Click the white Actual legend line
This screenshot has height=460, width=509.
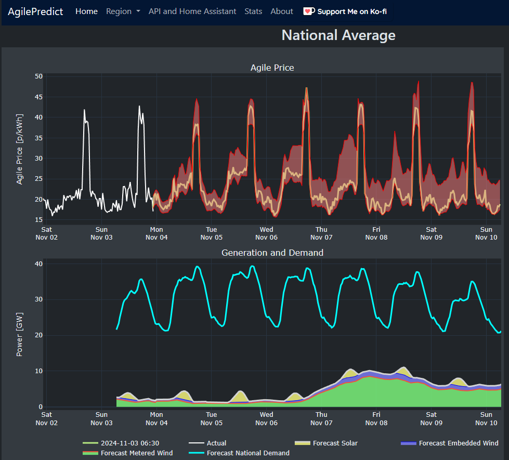[x=197, y=443]
